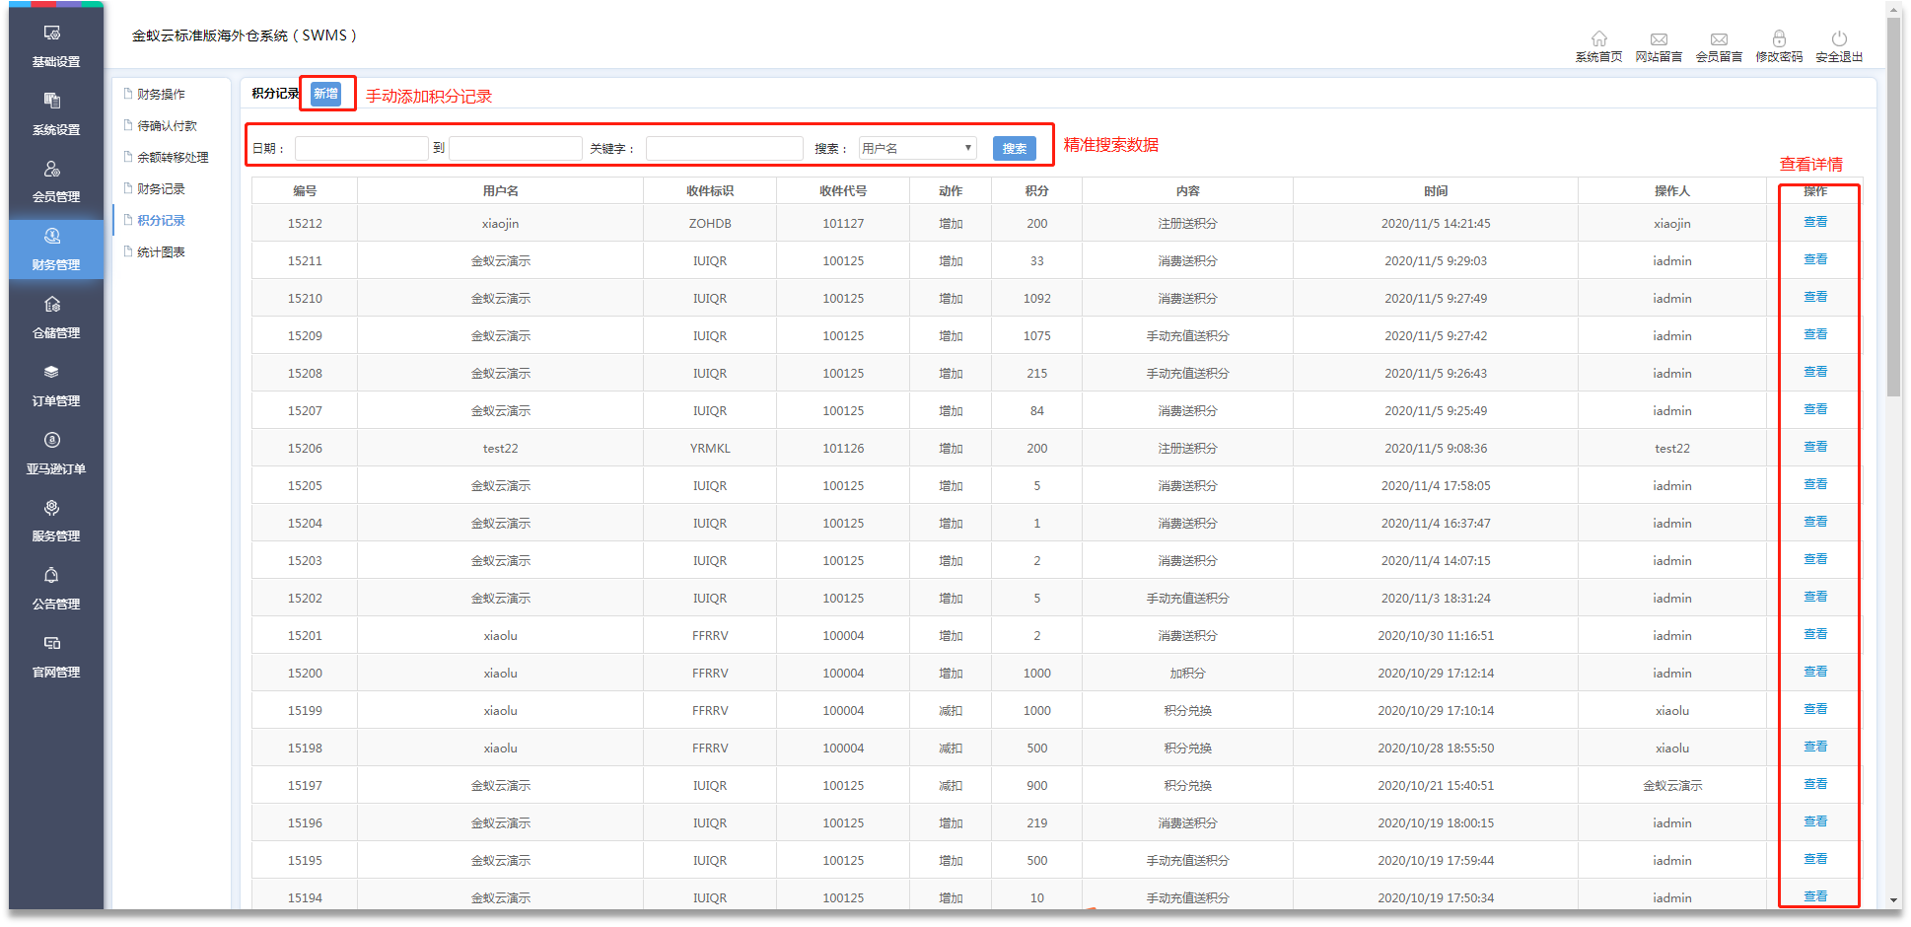Click the 安全退出 power icon

[1839, 39]
